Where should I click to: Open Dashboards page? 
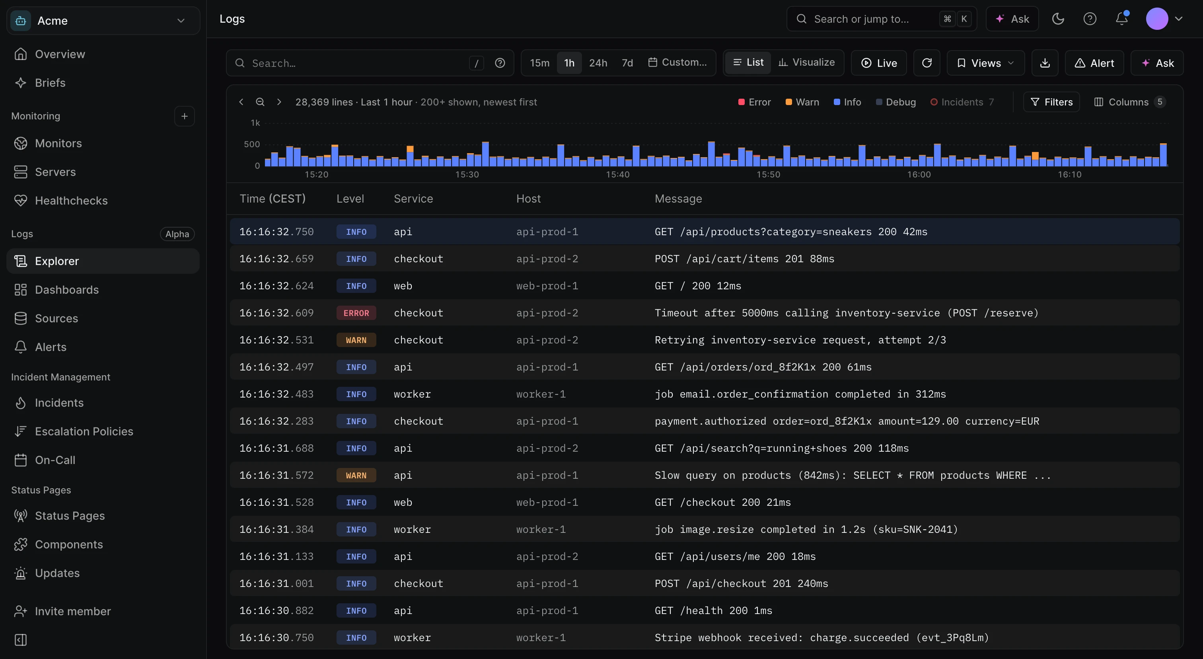[103, 290]
